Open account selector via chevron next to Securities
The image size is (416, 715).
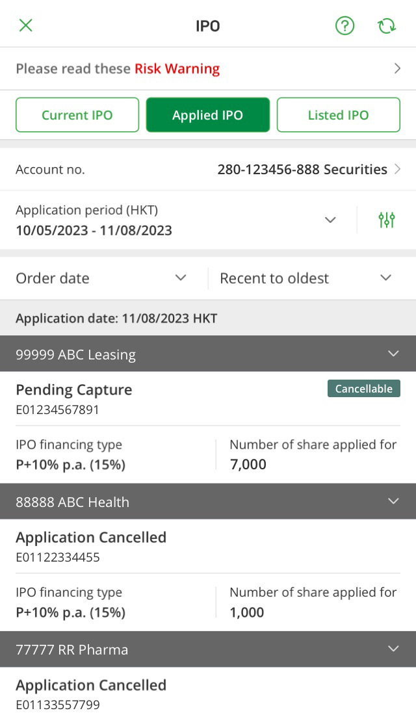click(x=398, y=169)
